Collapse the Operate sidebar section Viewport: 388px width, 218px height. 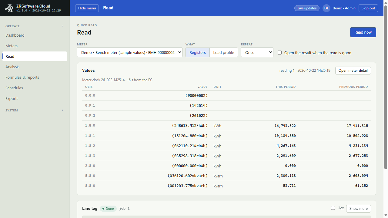coord(35,26)
